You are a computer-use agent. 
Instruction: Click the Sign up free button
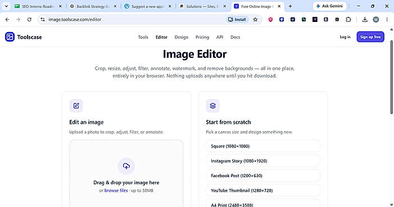(370, 37)
